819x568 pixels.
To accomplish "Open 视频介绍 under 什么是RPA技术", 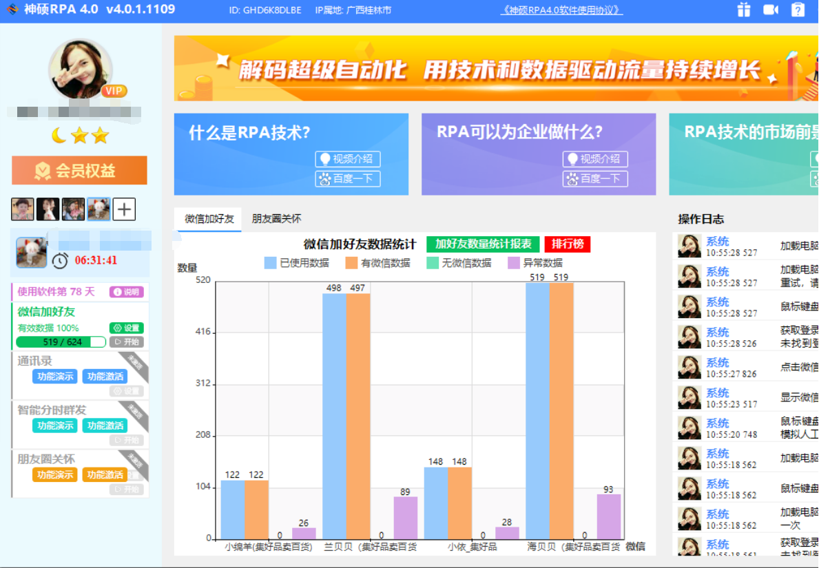I will 348,159.
